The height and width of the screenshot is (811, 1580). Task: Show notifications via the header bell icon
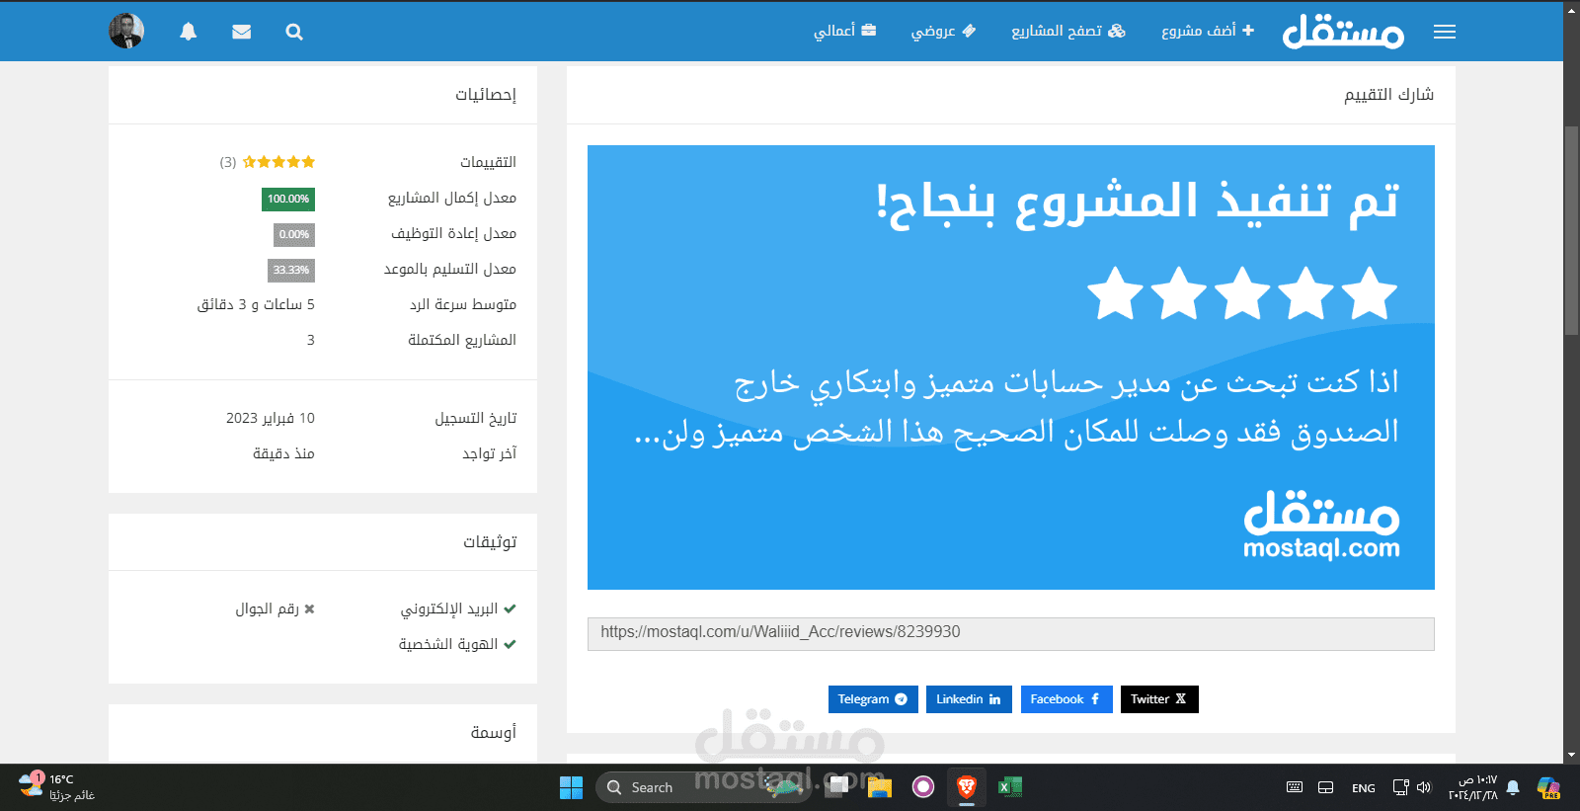point(189,32)
